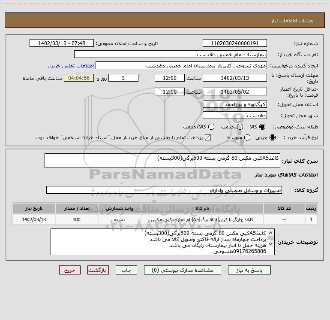Screen dimensions: 330x320
Task: Toggle the اسناد خزانه اسلامی payment checkbox
Action: [x=208, y=137]
